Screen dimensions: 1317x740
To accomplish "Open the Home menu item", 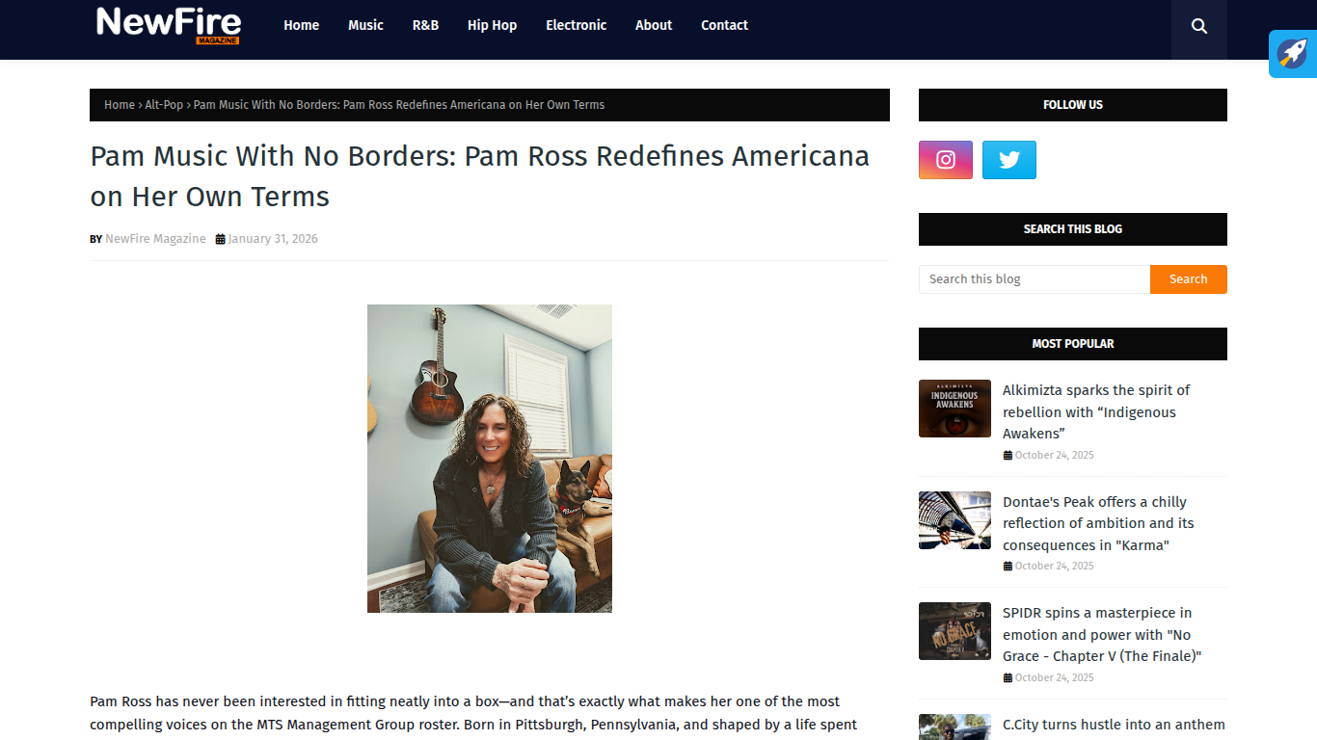I will [301, 25].
